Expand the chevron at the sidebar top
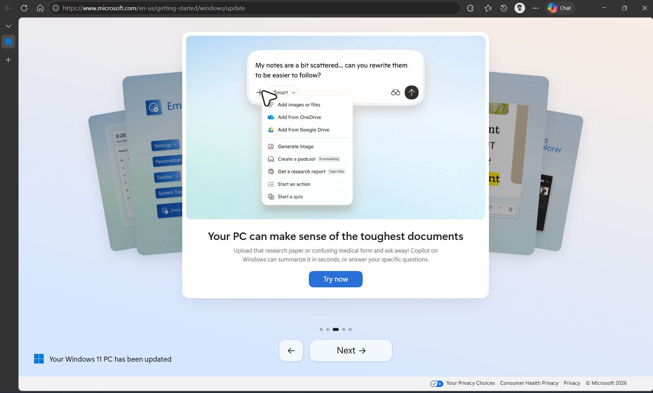 click(8, 26)
